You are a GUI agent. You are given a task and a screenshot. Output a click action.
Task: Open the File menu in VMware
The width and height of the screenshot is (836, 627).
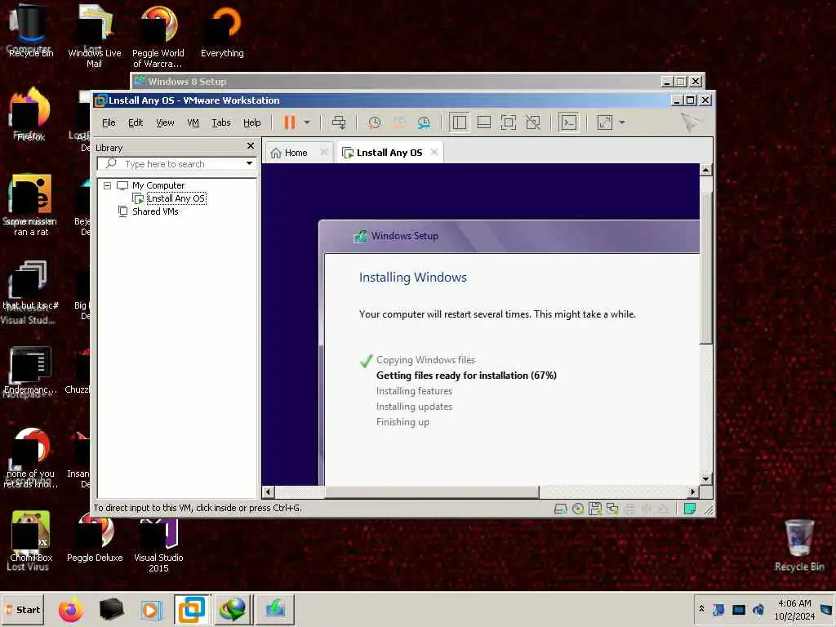pos(109,122)
